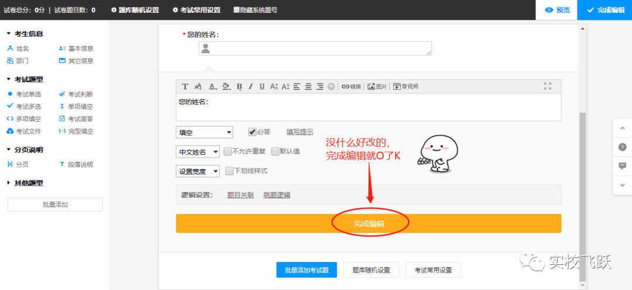Toggle italic formatting in editor toolbar

click(250, 86)
